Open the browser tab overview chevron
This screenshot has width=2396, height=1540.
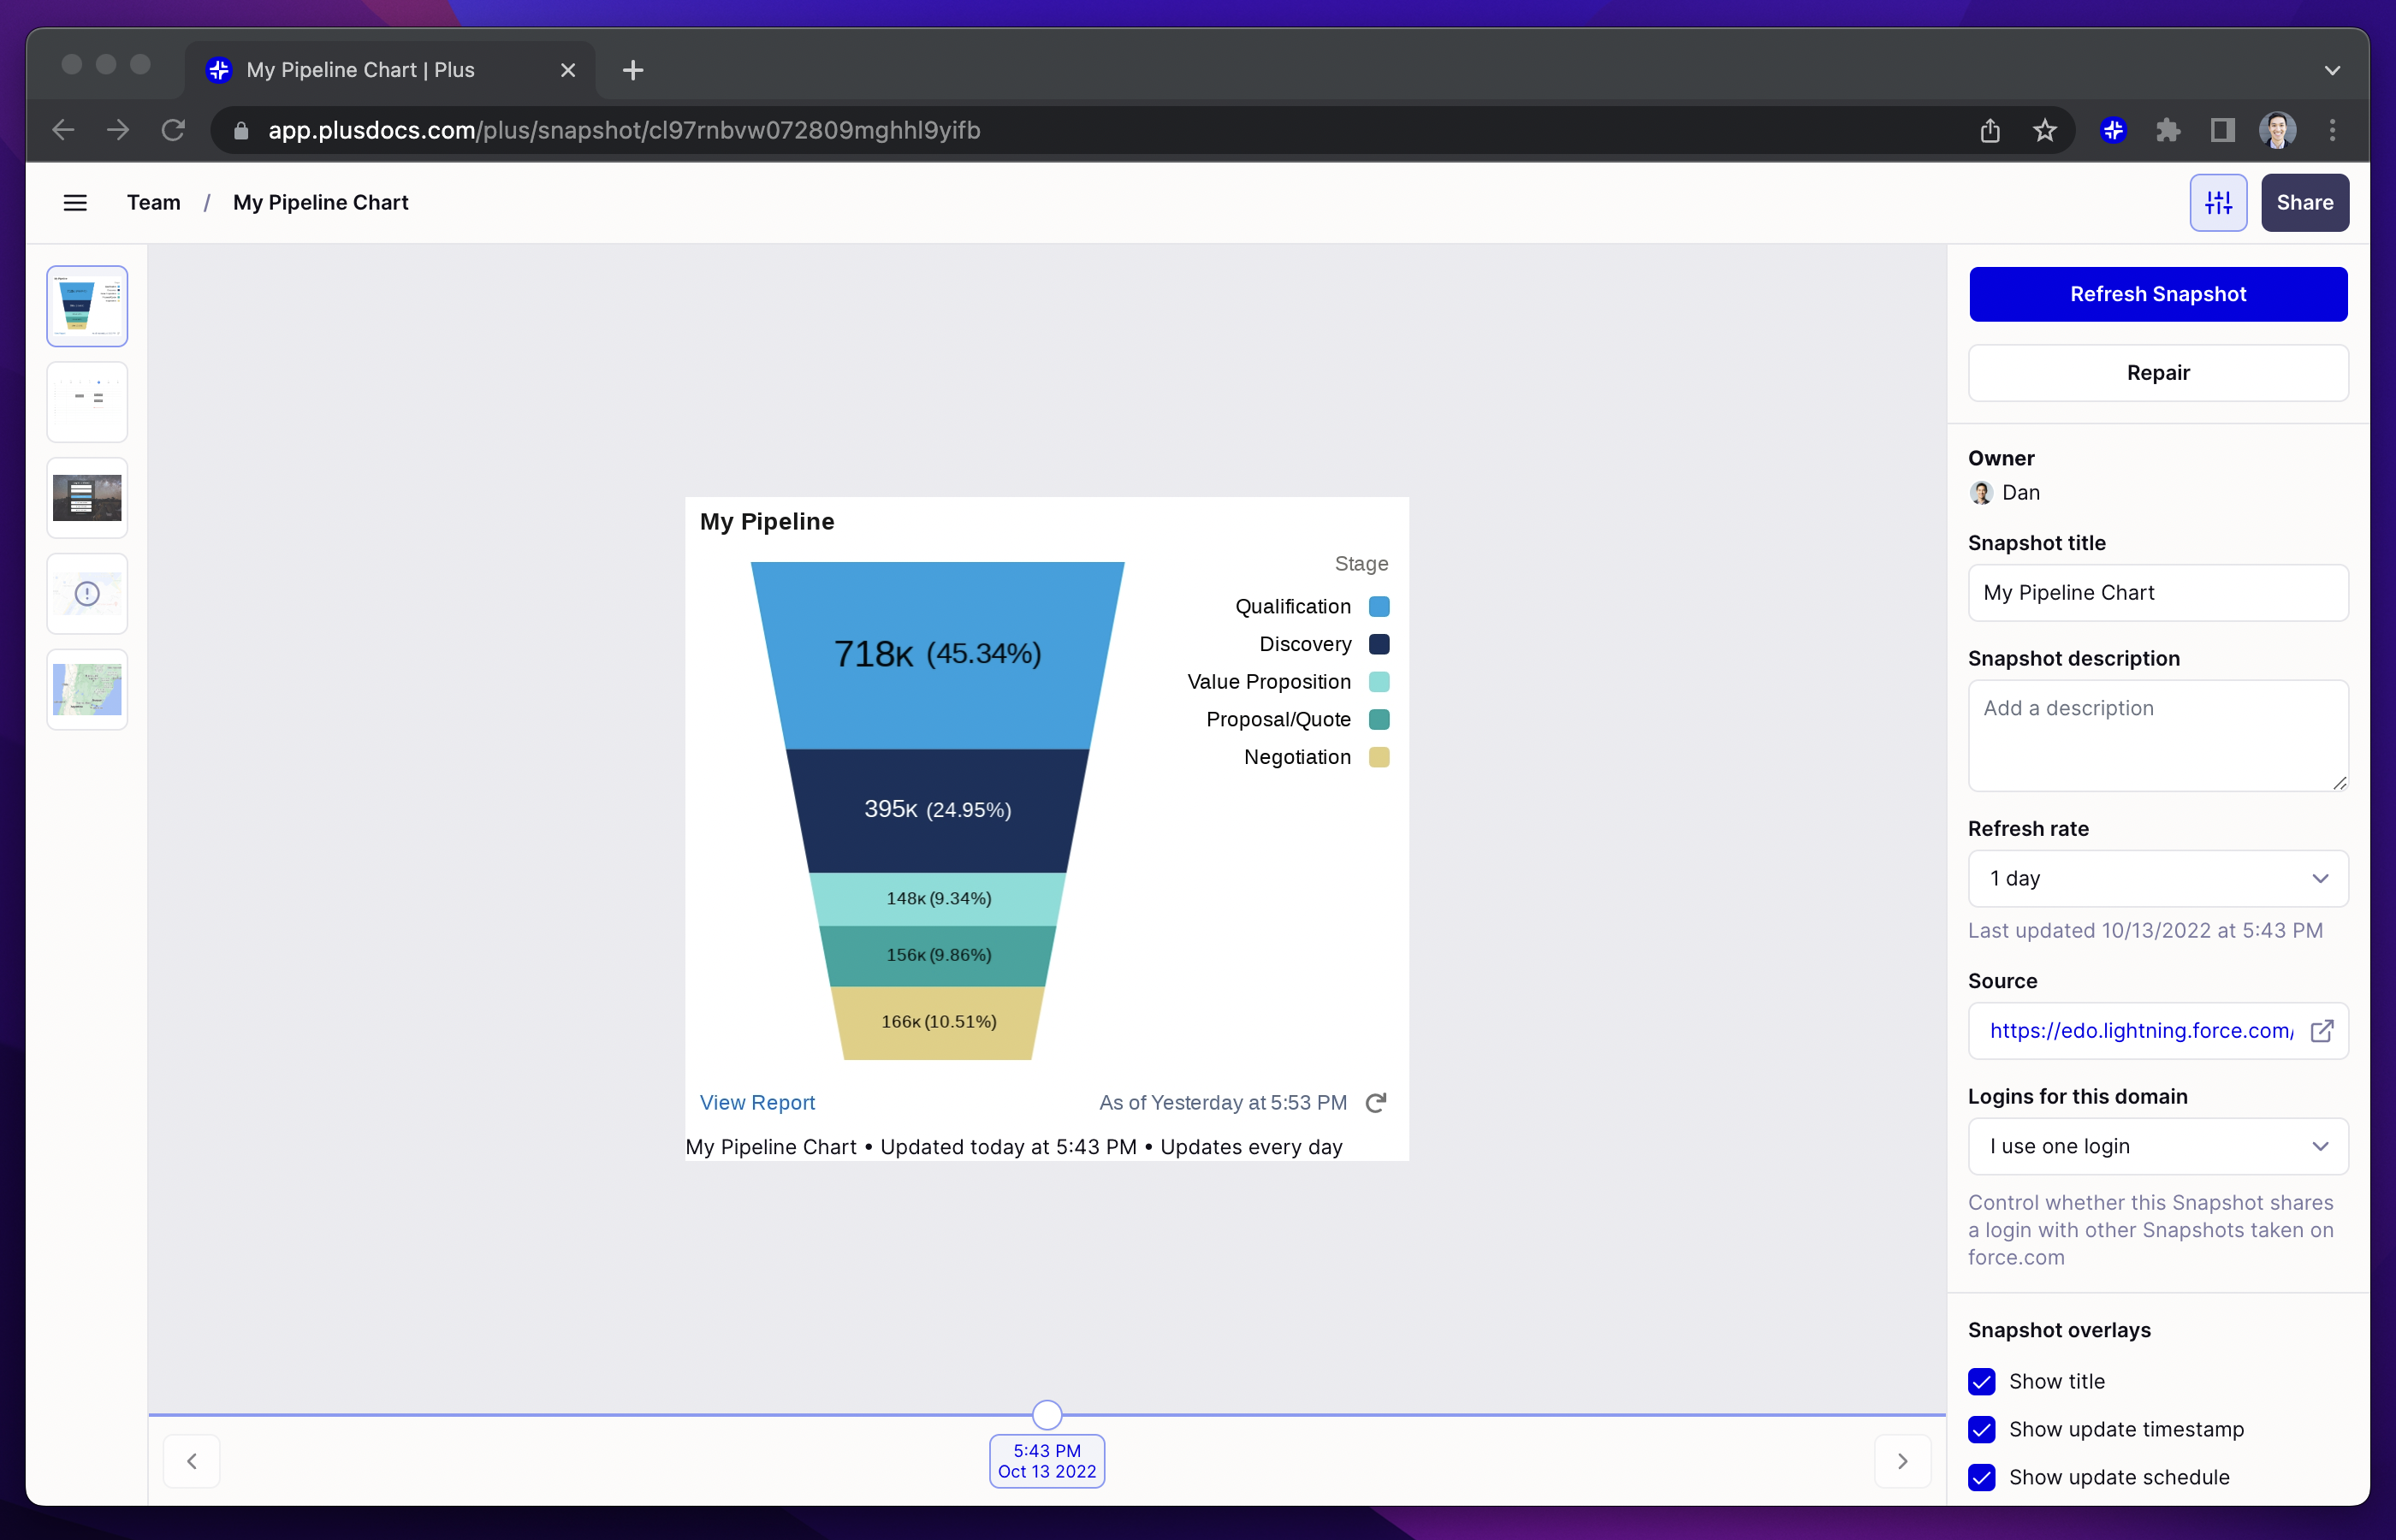(x=2332, y=70)
